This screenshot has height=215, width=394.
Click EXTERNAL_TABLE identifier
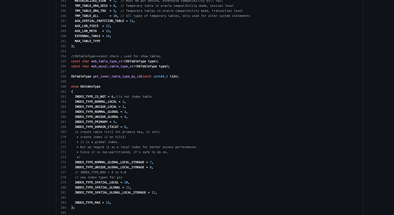[87, 36]
